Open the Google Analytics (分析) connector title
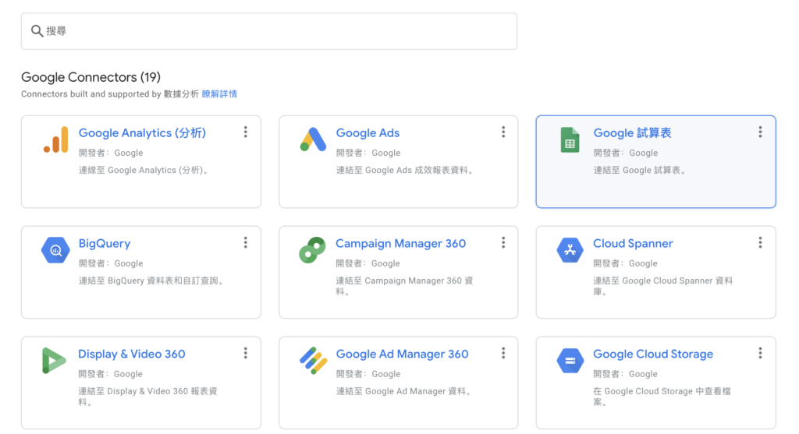The height and width of the screenshot is (434, 799). coord(142,132)
